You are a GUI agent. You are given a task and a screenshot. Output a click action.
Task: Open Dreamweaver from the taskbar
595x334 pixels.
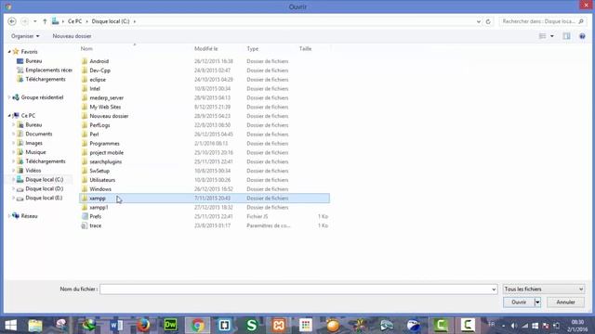click(x=170, y=325)
